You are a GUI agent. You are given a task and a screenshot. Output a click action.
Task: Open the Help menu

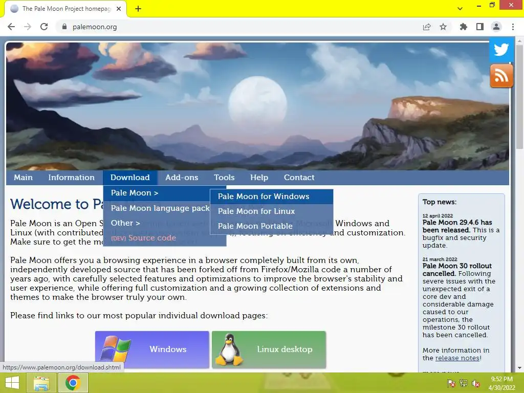click(x=259, y=178)
